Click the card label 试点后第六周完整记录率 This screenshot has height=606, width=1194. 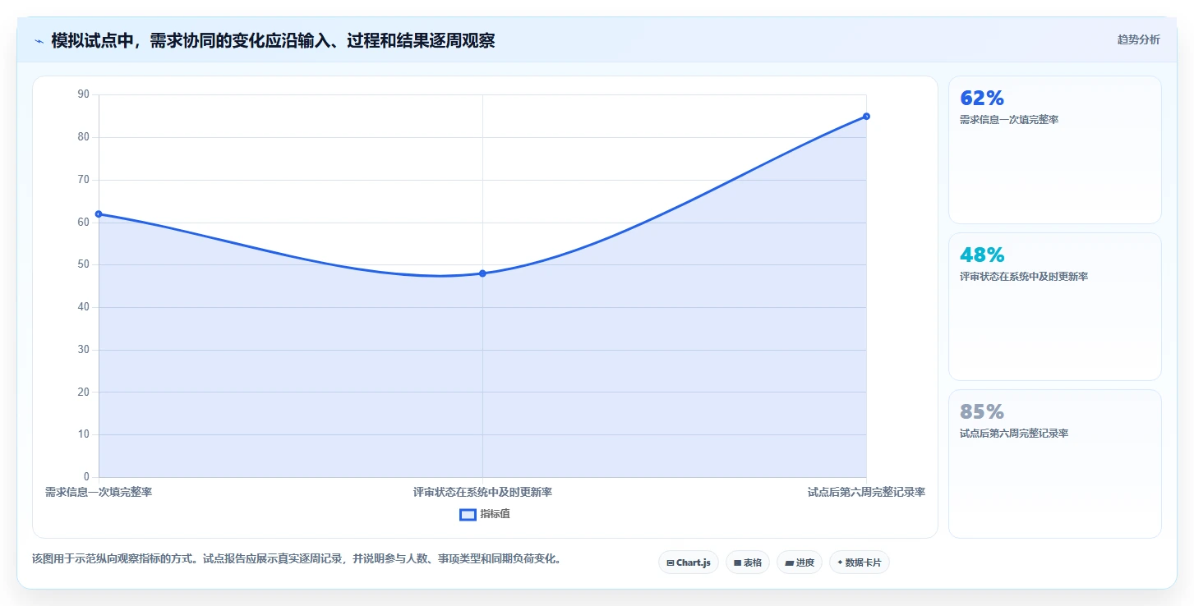coord(1014,434)
